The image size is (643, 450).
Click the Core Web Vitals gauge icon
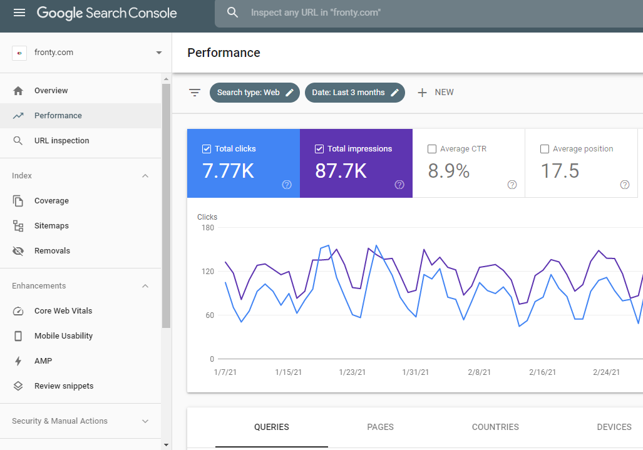pos(18,311)
